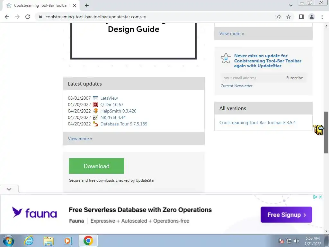Open the browser side panel
The height and width of the screenshot is (247, 329).
(x=301, y=17)
